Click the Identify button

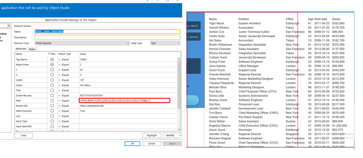tap(171, 135)
